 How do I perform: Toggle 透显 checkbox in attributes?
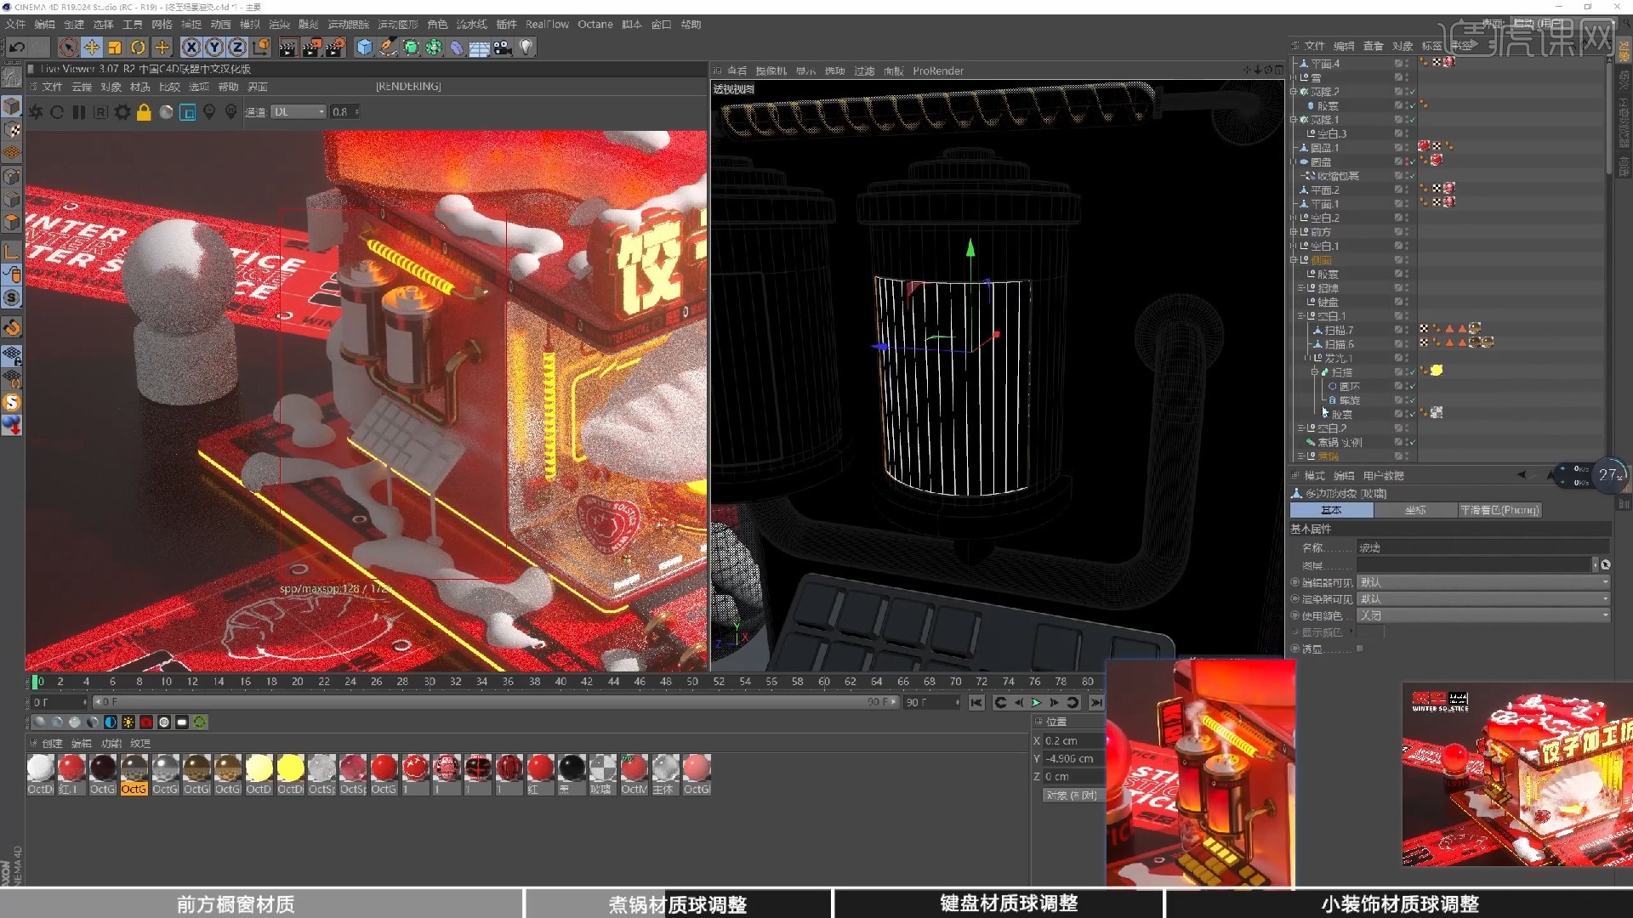[1360, 649]
